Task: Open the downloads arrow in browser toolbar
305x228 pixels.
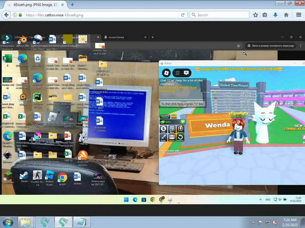Action: 275,15
